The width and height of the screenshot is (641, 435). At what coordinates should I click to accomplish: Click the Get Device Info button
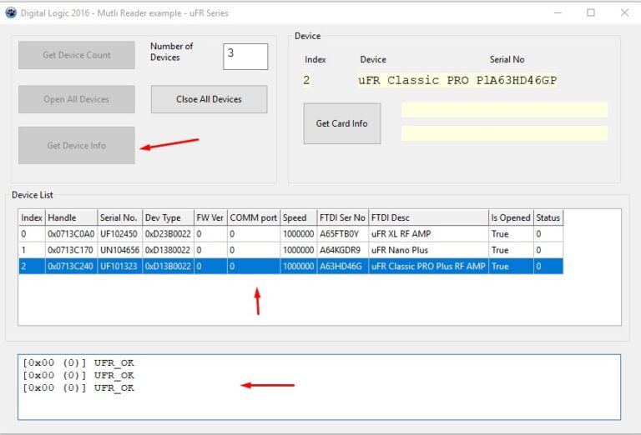[x=77, y=145]
